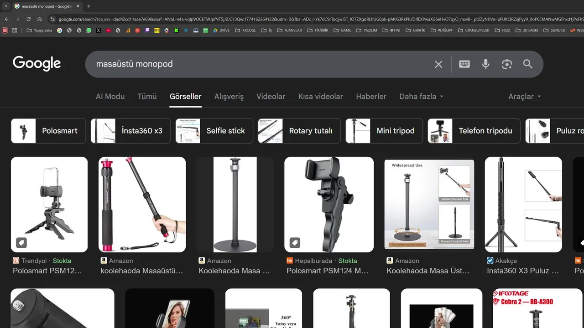The height and width of the screenshot is (328, 584).
Task: Open the CPANEL/PLESK bookmark folder
Action: pyautogui.click(x=473, y=31)
